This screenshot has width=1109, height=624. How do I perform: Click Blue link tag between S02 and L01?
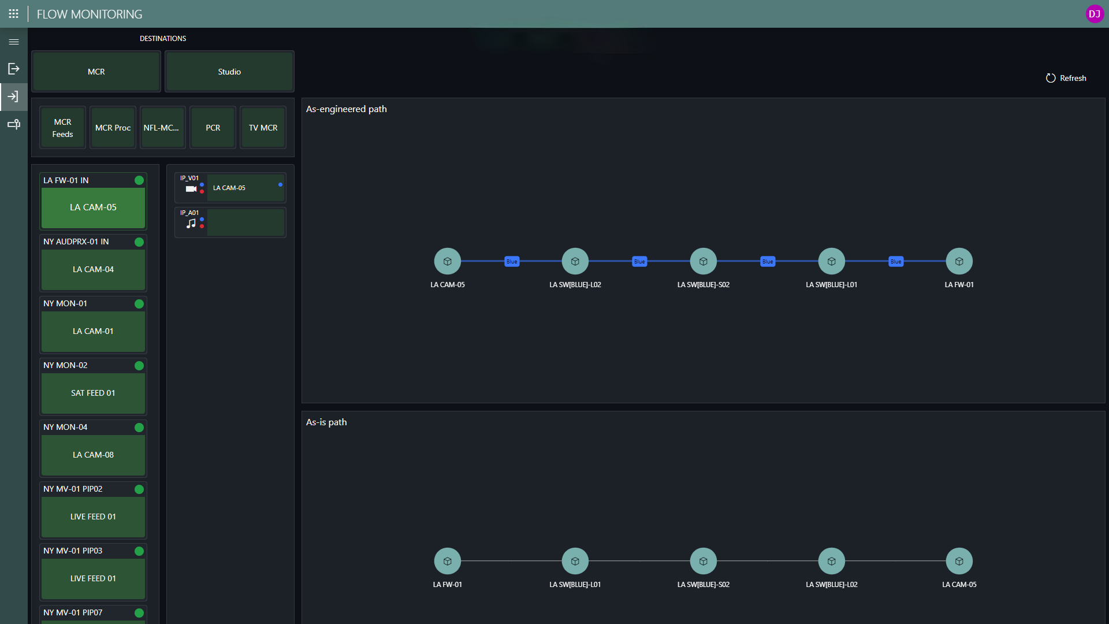pos(768,262)
